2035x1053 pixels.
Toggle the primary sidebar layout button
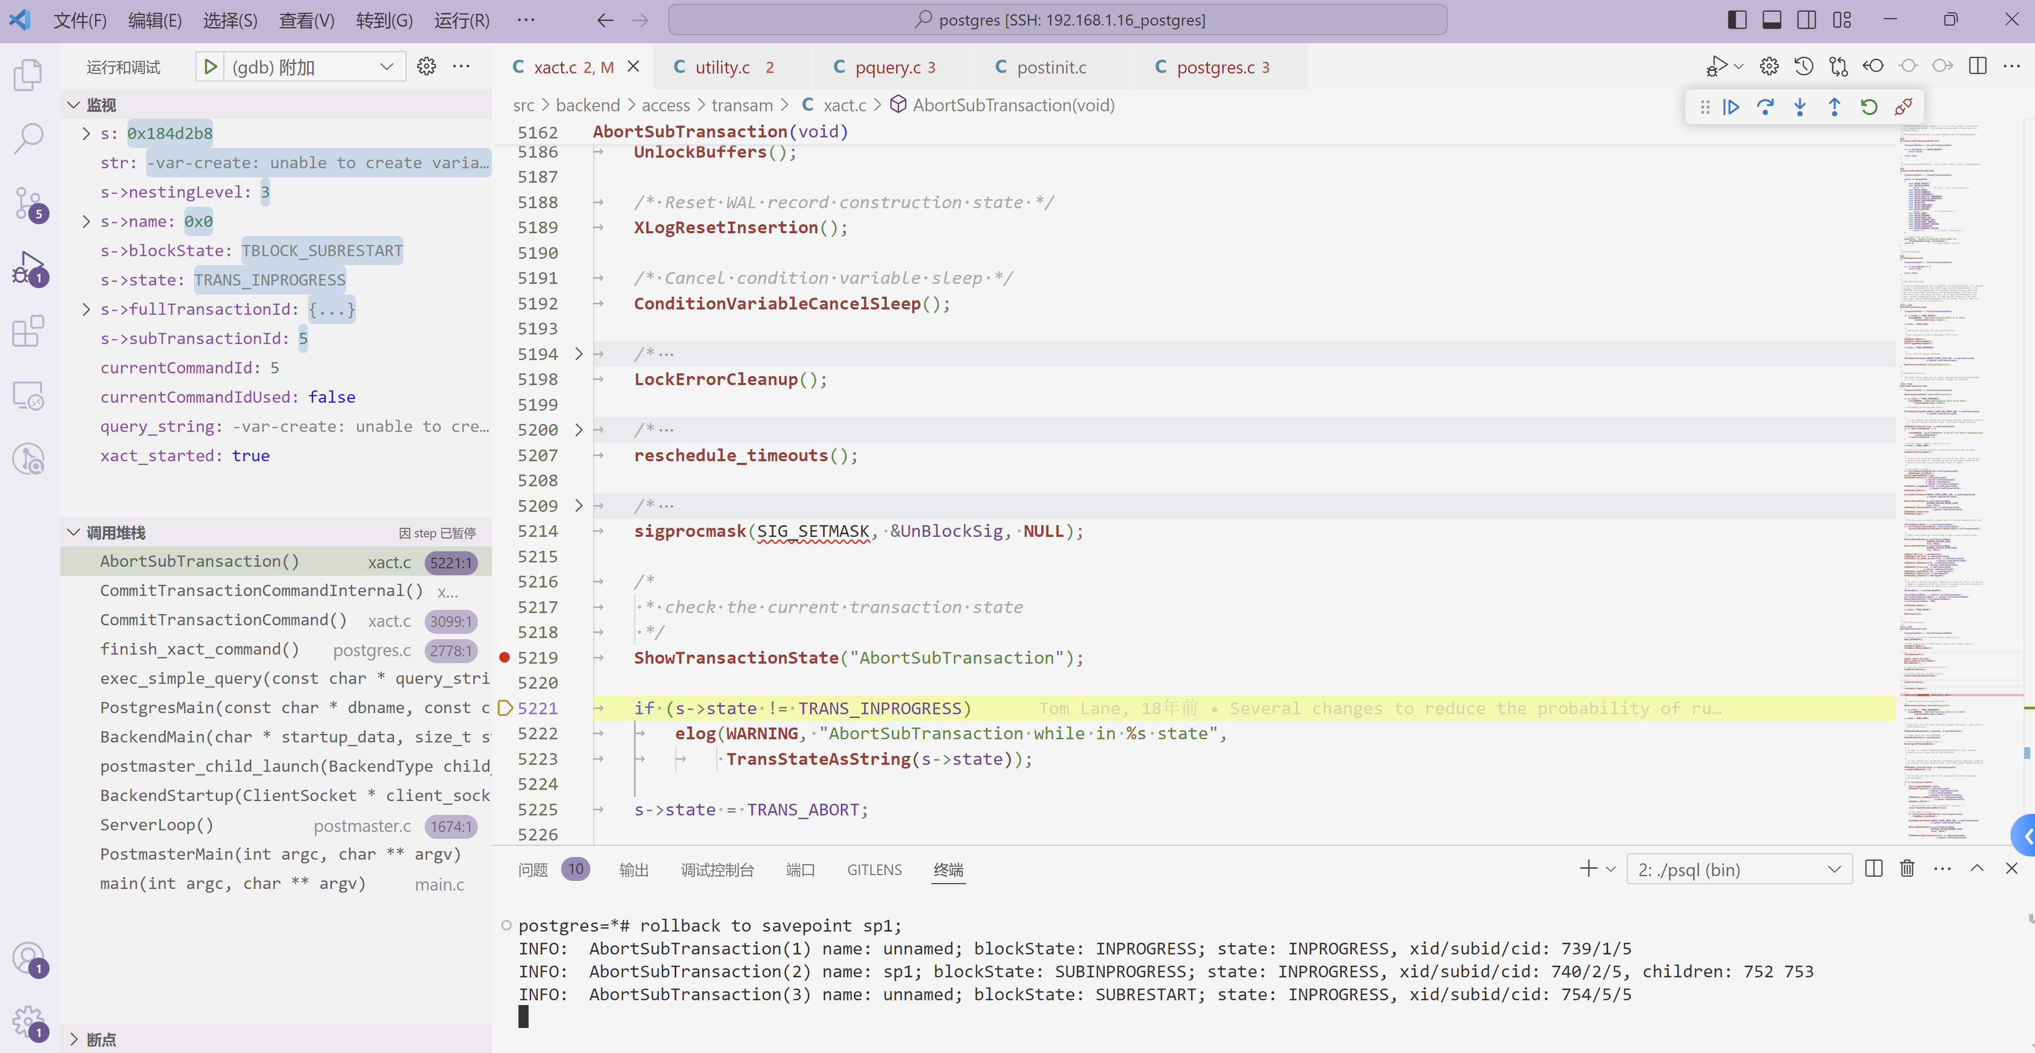pos(1737,20)
